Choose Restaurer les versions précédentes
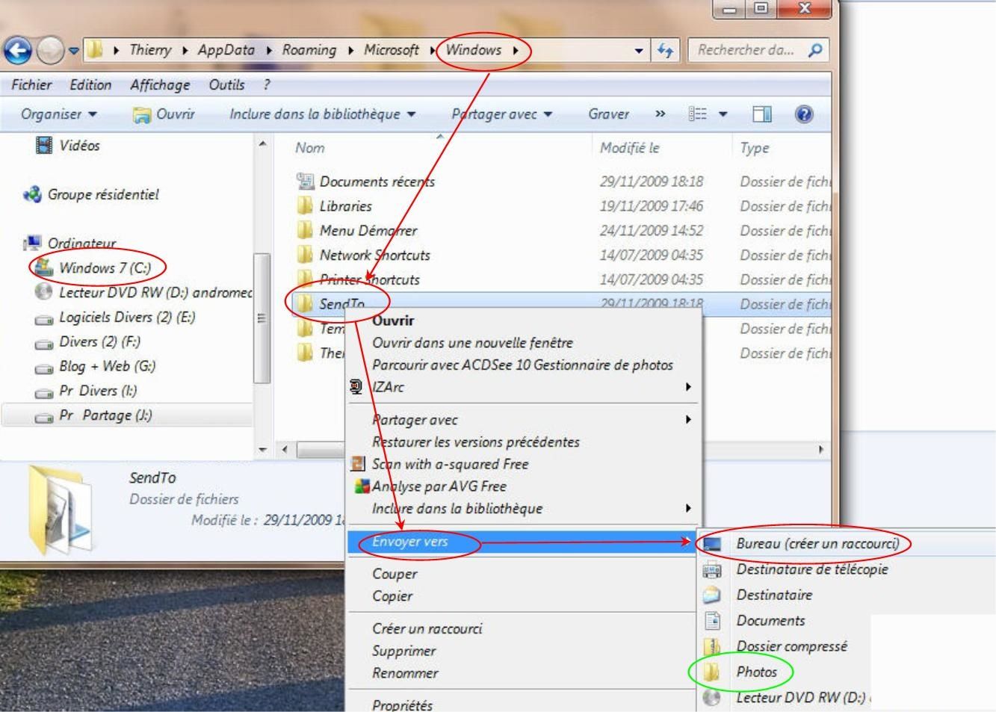 click(x=475, y=442)
